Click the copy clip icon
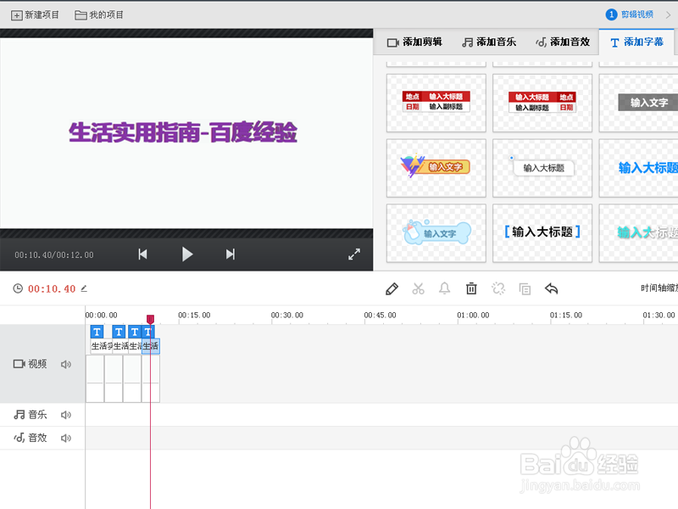 tap(525, 288)
